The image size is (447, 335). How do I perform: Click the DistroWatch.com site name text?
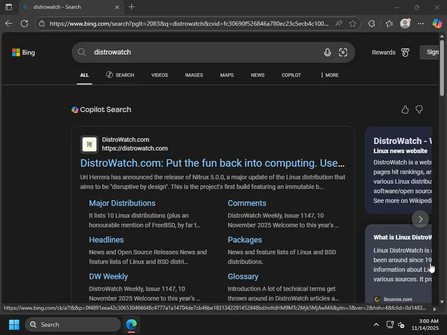click(125, 140)
